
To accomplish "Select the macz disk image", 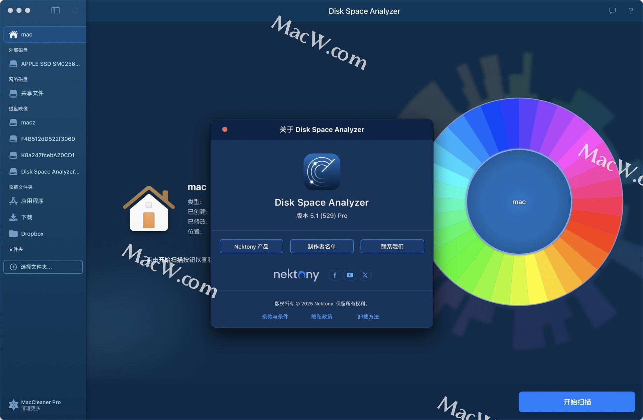I will click(x=45, y=122).
